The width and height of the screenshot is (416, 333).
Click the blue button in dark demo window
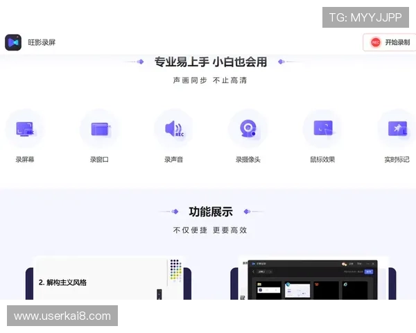(369, 272)
